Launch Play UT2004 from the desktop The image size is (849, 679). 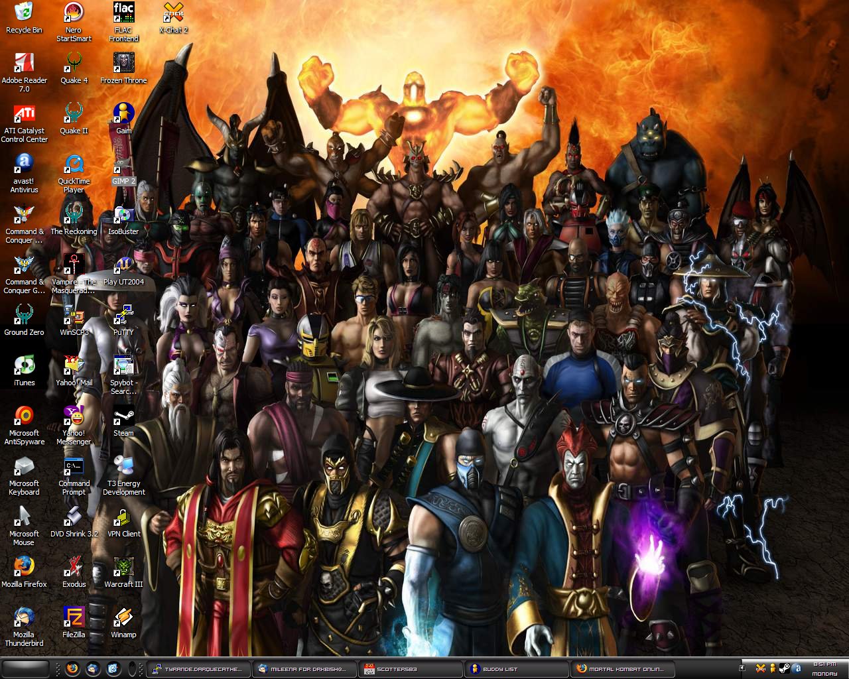123,270
